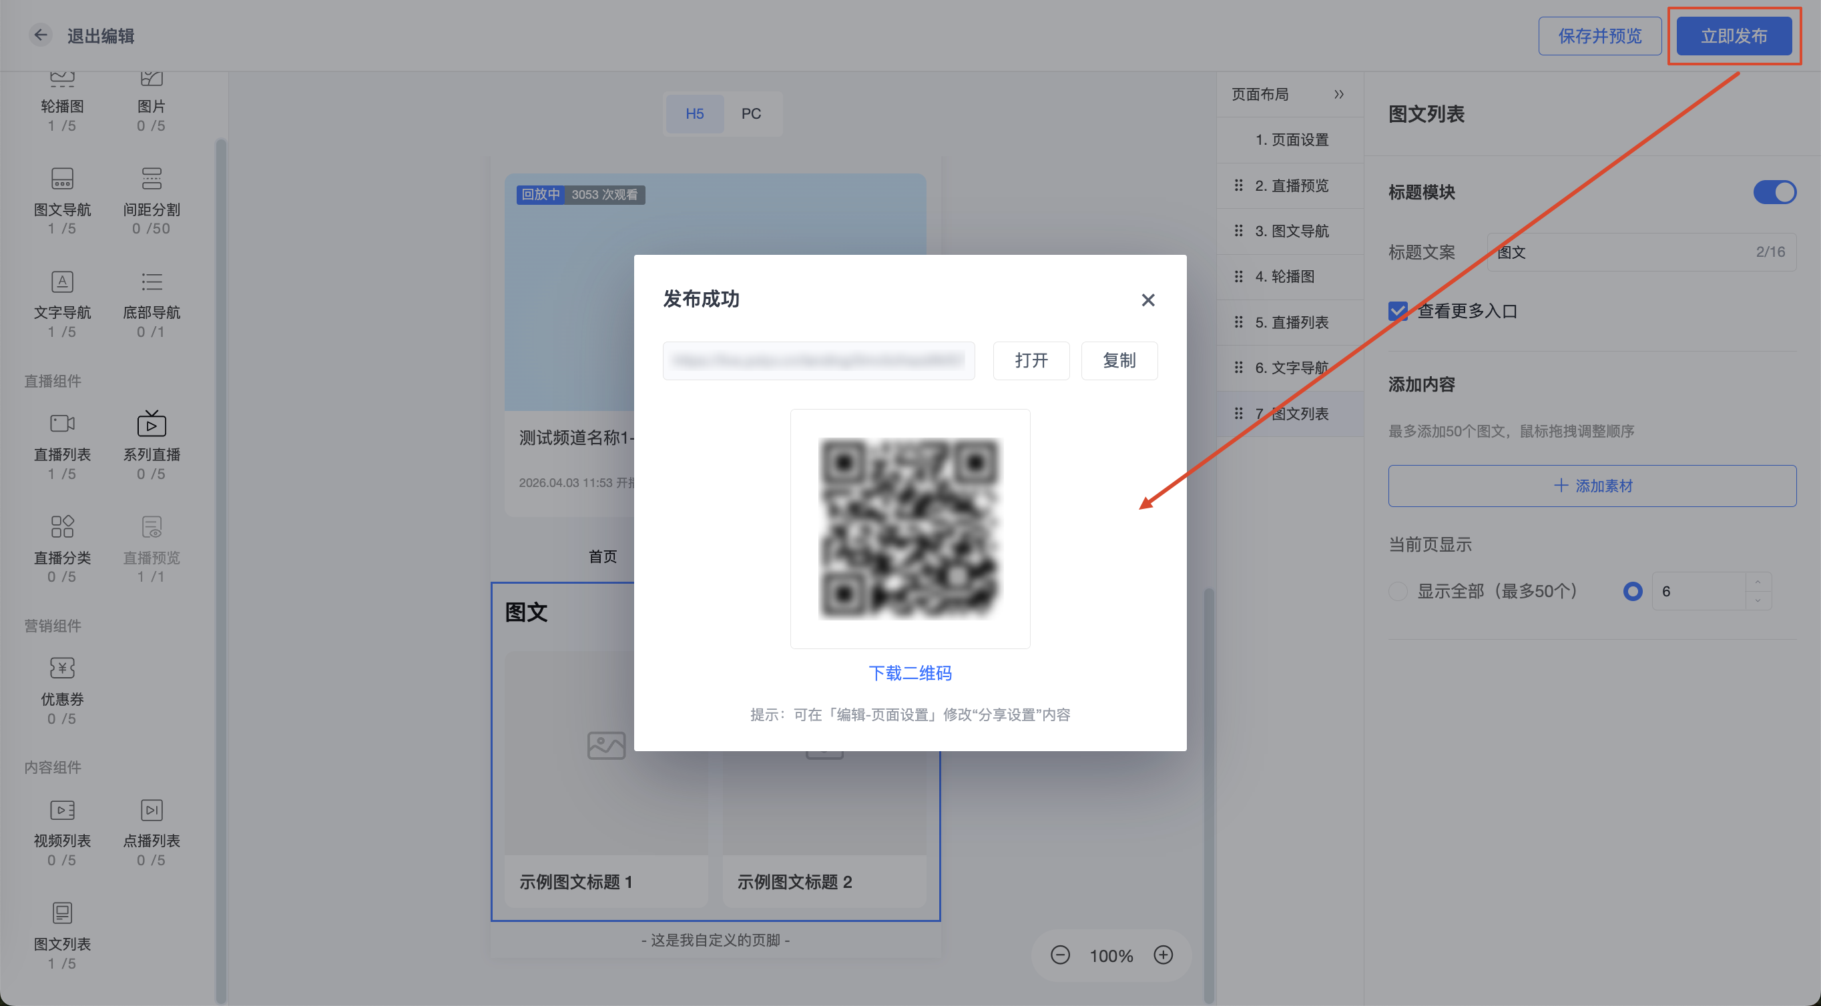This screenshot has width=1821, height=1006.
Task: Select 5. 直播列表 in layout list
Action: click(1290, 322)
